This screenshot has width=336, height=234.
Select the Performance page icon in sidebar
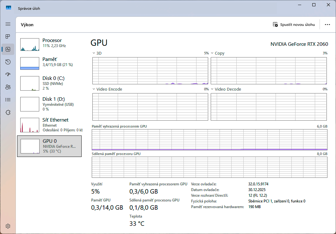tap(8, 49)
